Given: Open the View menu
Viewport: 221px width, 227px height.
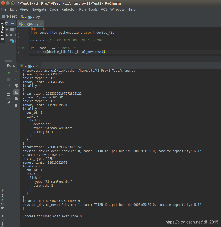Looking at the screenshot, I should (24, 9).
